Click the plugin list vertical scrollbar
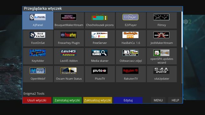 pyautogui.click(x=182, y=47)
